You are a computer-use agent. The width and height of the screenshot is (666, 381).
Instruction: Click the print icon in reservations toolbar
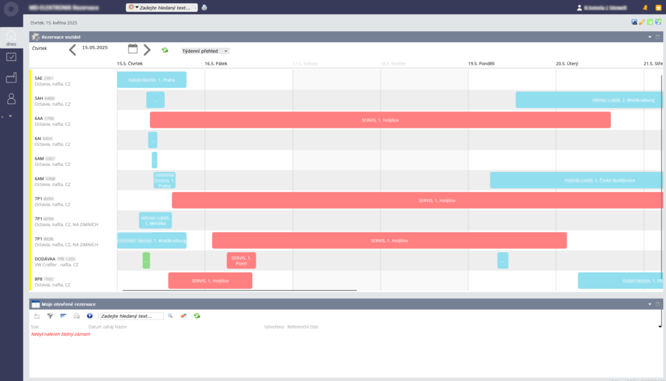point(77,316)
